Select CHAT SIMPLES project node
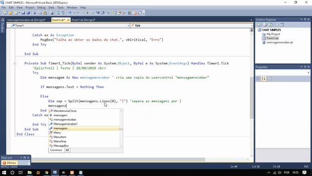The height and width of the screenshot is (176, 312). (272, 30)
